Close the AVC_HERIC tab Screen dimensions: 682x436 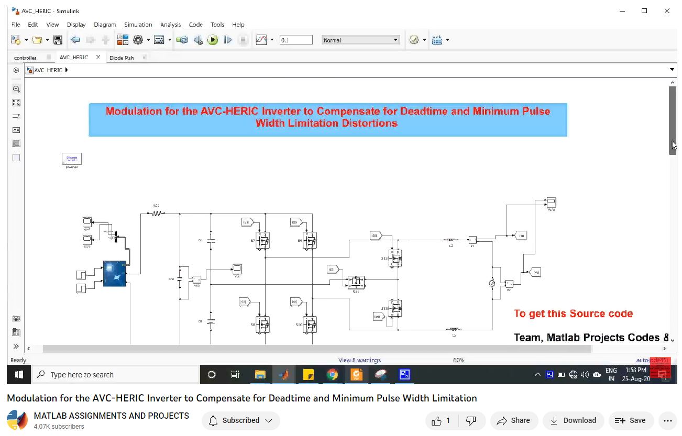pos(98,57)
